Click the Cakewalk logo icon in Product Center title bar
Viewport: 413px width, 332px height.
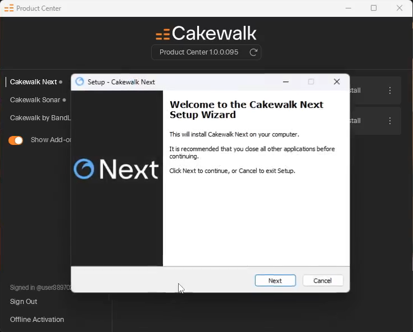tap(9, 8)
